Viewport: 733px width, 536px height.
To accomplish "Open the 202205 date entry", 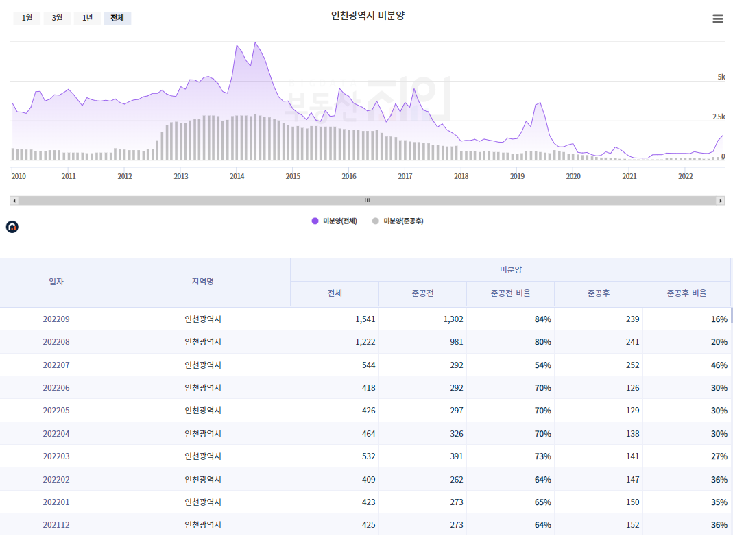I will pos(56,411).
